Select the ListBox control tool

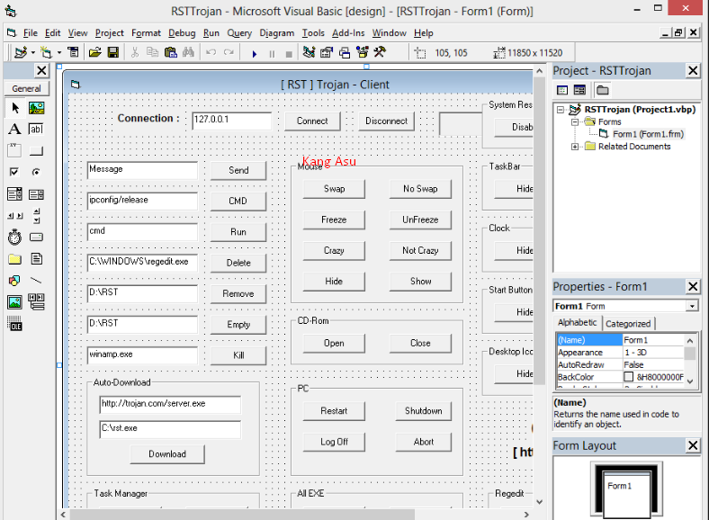[36, 194]
